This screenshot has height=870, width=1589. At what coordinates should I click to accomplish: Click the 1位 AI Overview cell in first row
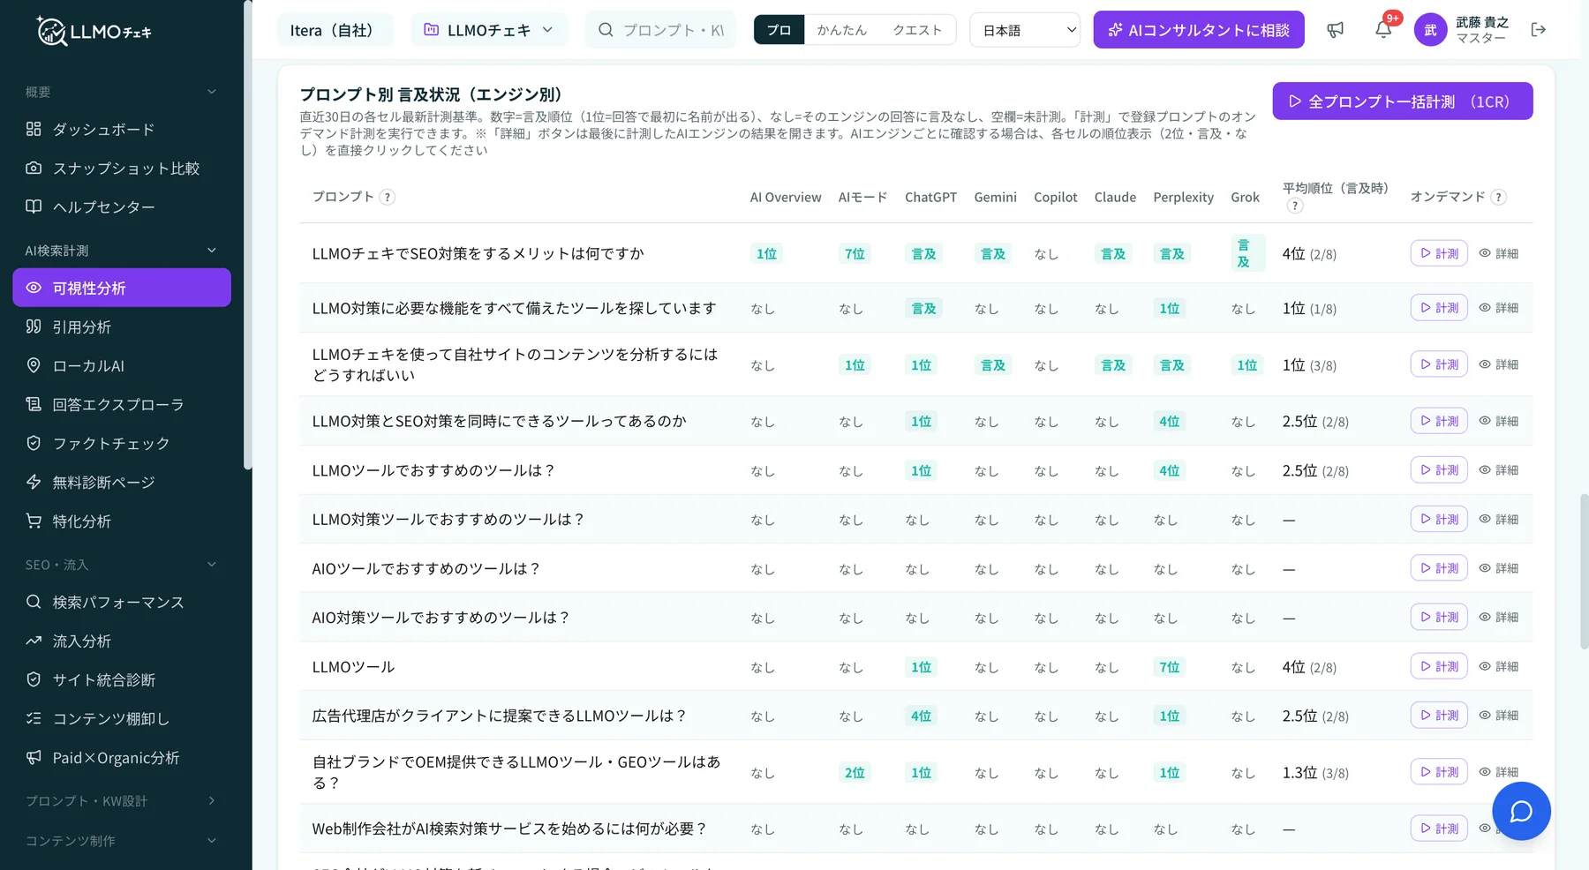coord(766,254)
